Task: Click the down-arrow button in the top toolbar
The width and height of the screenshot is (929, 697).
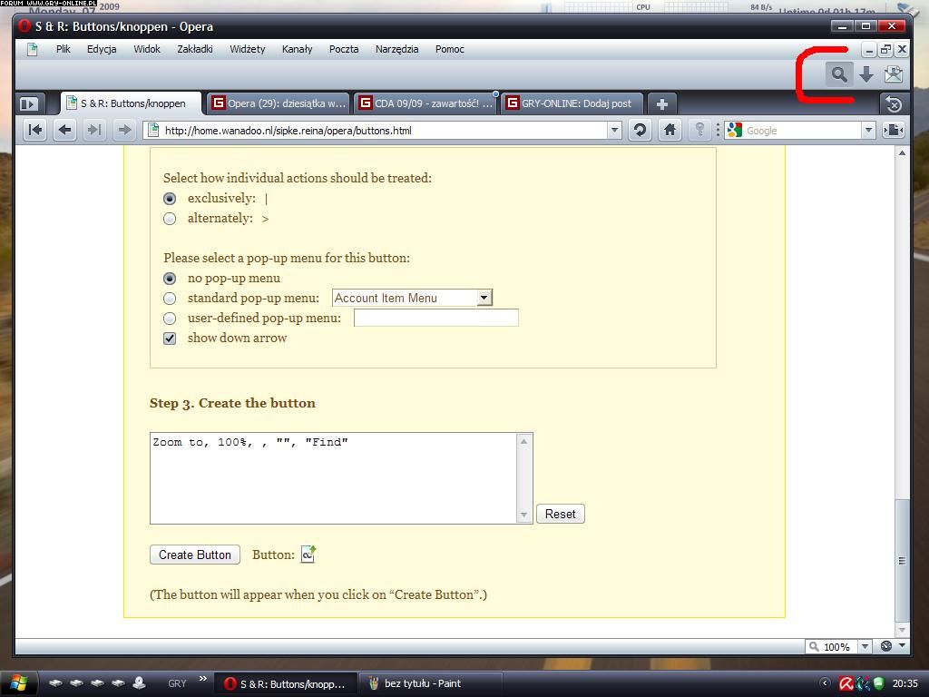Action: click(x=866, y=74)
